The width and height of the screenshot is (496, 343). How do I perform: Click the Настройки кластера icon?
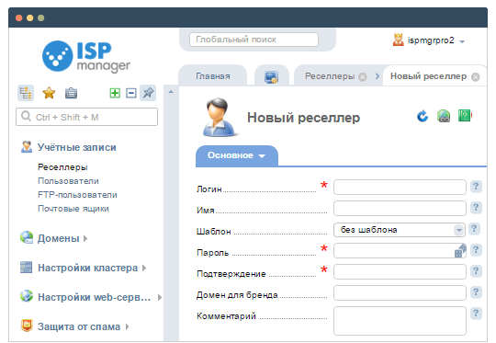pyautogui.click(x=26, y=268)
